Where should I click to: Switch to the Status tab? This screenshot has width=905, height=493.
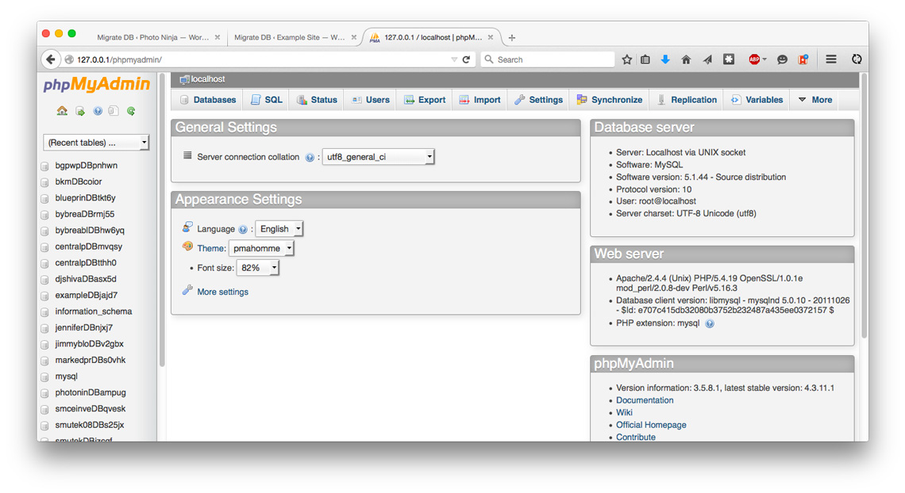(317, 100)
